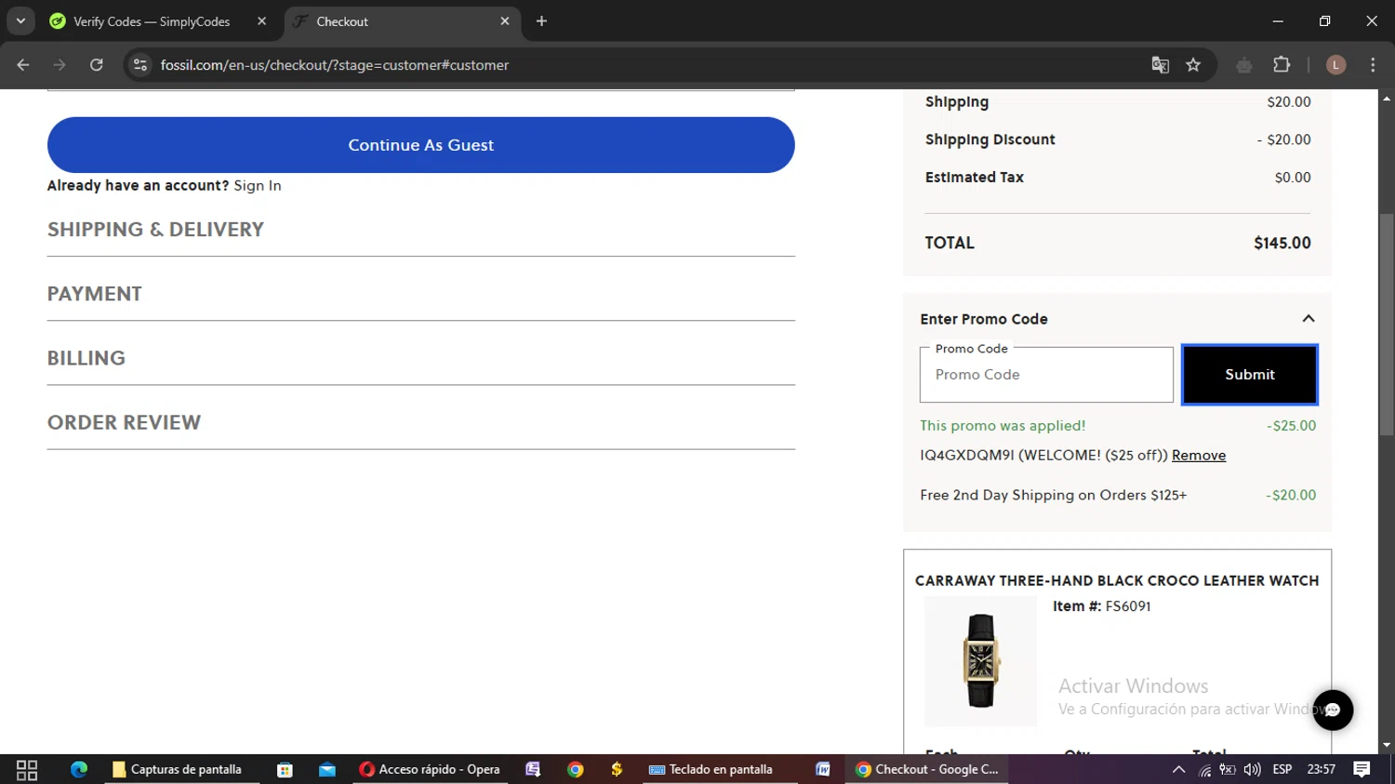Open pinned Chrome icon in taskbar
Image resolution: width=1395 pixels, height=784 pixels.
point(576,770)
